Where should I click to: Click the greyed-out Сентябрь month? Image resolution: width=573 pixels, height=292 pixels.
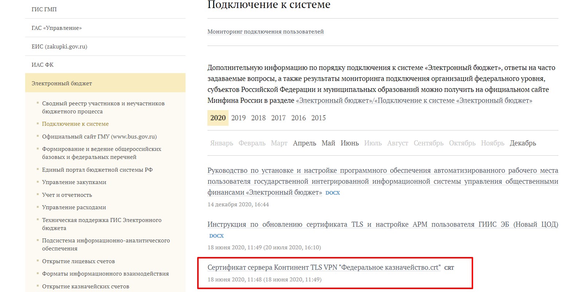point(428,143)
